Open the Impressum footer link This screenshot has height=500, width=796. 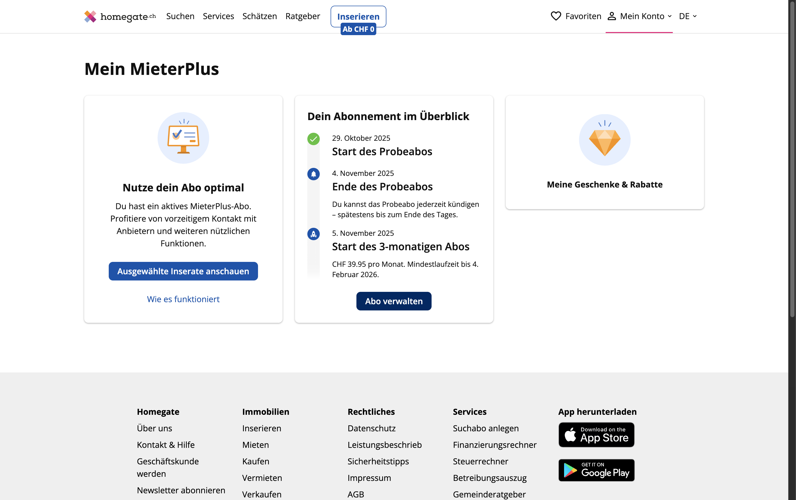click(x=369, y=478)
